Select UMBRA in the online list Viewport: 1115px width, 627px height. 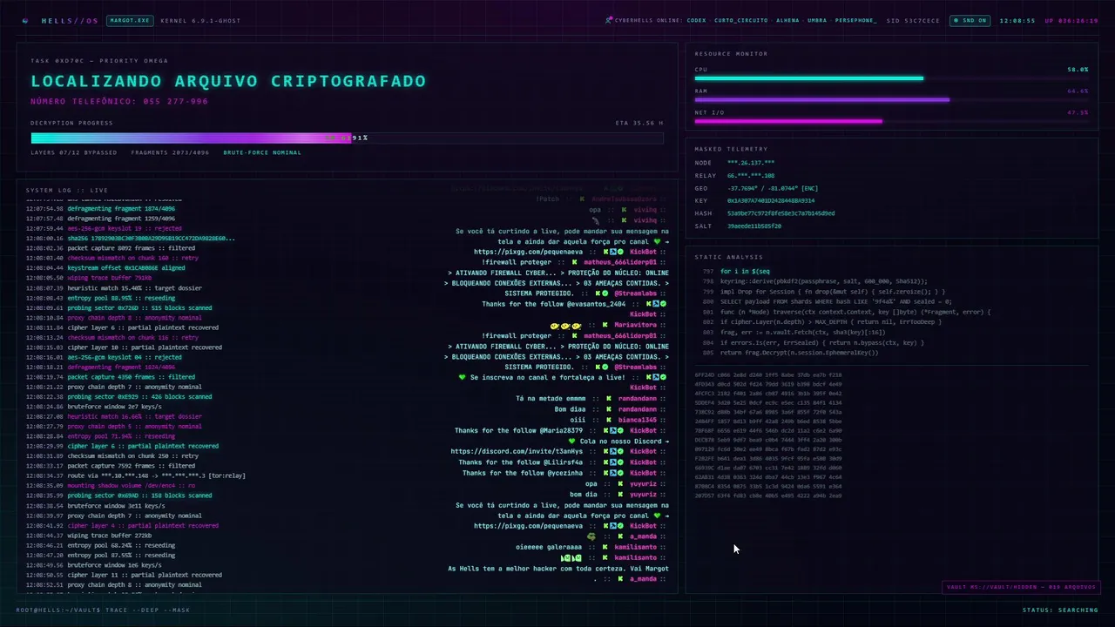pos(817,20)
